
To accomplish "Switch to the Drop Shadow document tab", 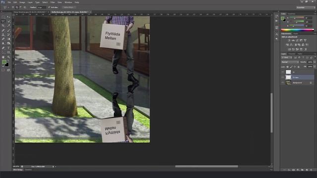I will [30, 12].
